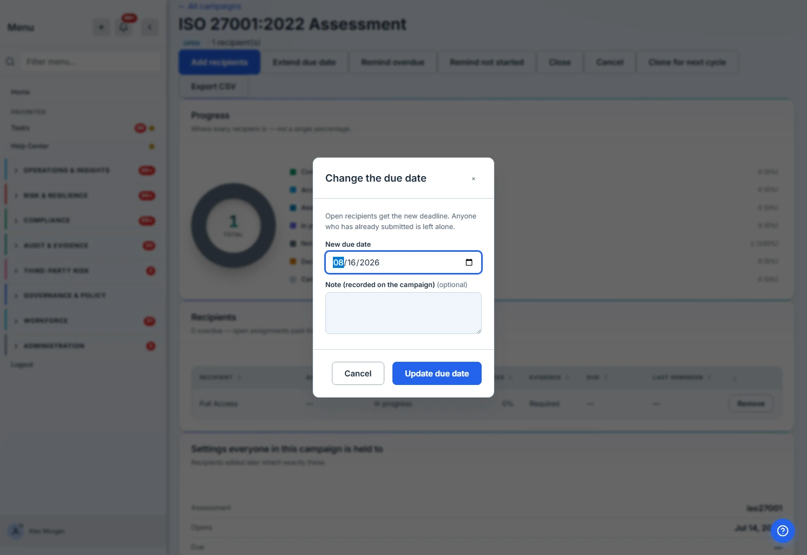807x555 pixels.
Task: Open the notifications bell icon
Action: [124, 27]
